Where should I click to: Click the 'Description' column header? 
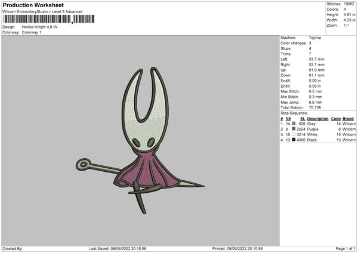coord(317,119)
